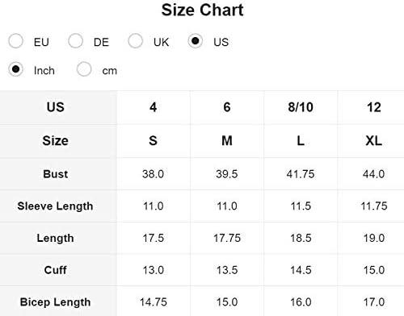Click the Bicep Length row label
The height and width of the screenshot is (316, 404).
[55, 302]
